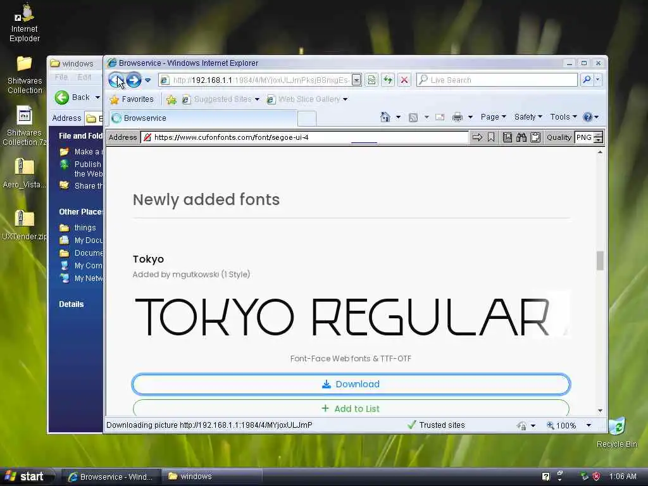Click the Compatibility View icon
The image size is (648, 486).
point(371,80)
